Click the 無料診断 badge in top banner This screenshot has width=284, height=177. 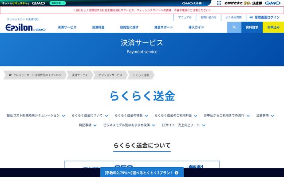pos(58,3)
